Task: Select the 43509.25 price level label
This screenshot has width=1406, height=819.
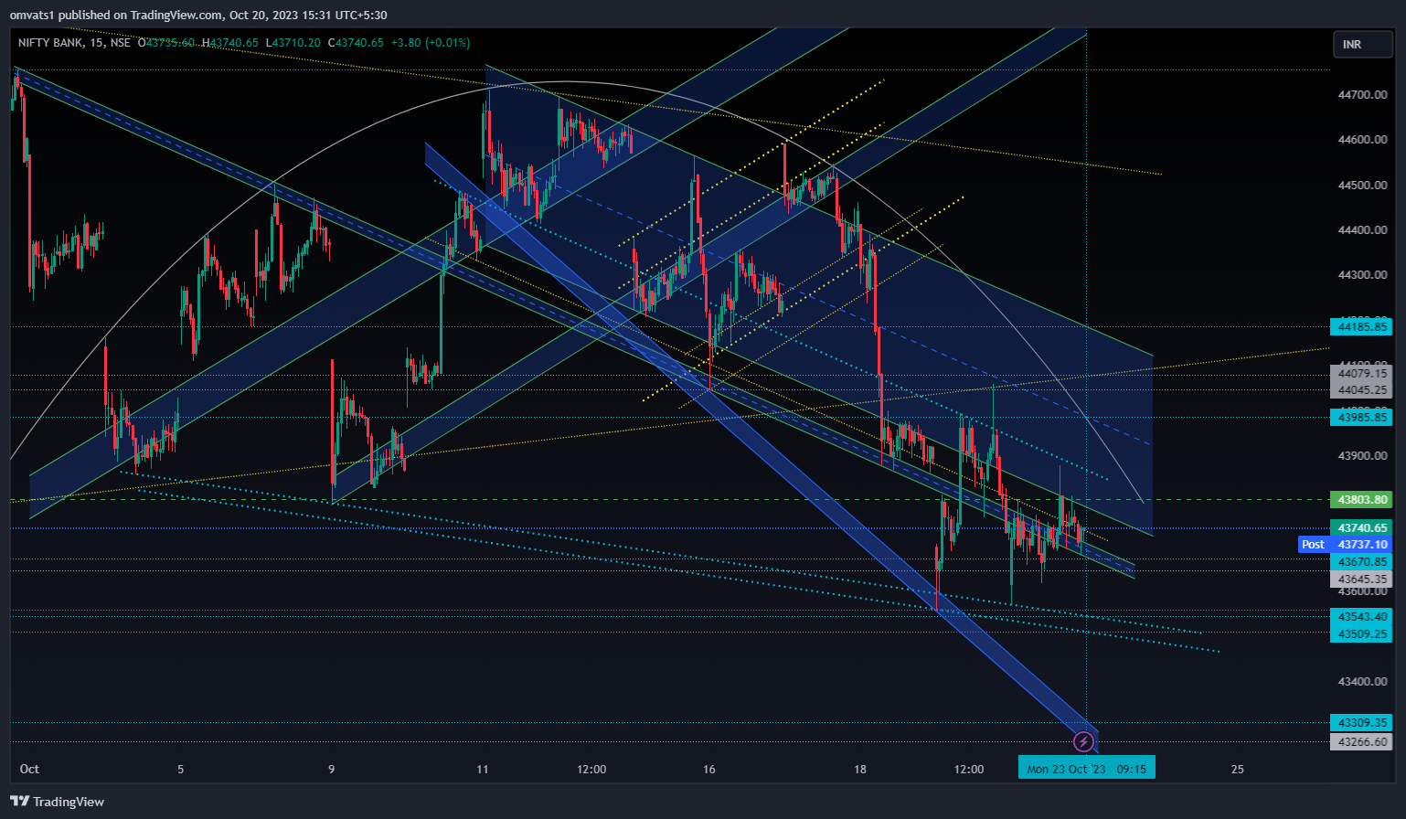Action: click(1361, 634)
